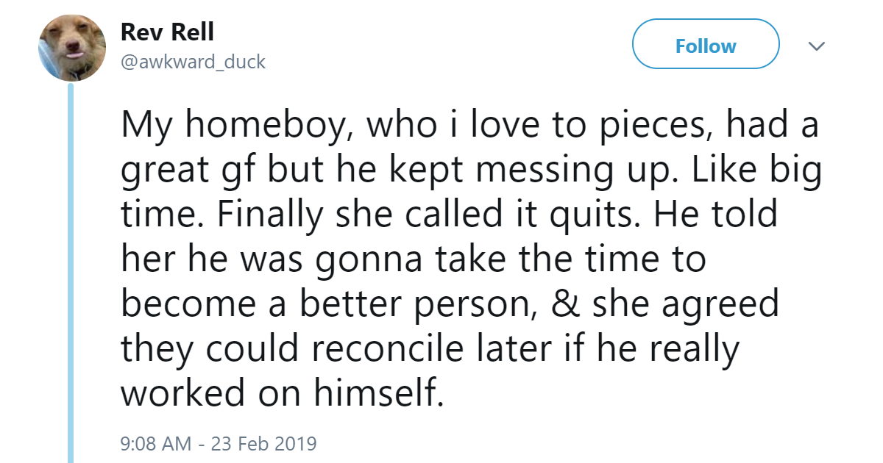
Task: Open the @awkward_duck handle link
Action: click(x=193, y=62)
